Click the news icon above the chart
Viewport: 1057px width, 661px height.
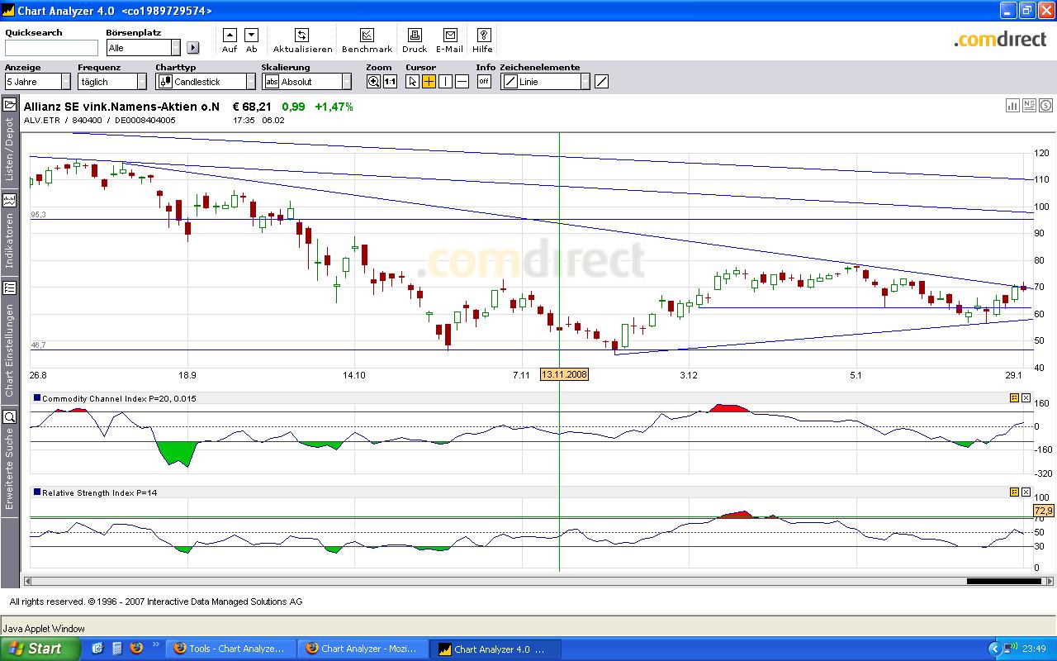[1029, 105]
